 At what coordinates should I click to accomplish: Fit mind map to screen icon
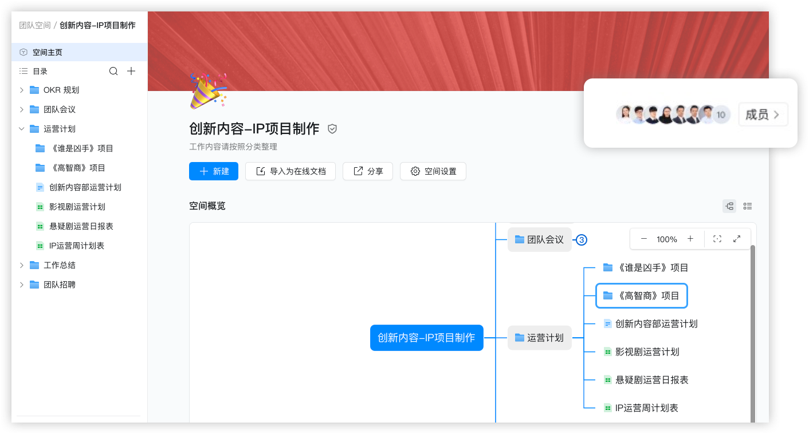click(717, 239)
